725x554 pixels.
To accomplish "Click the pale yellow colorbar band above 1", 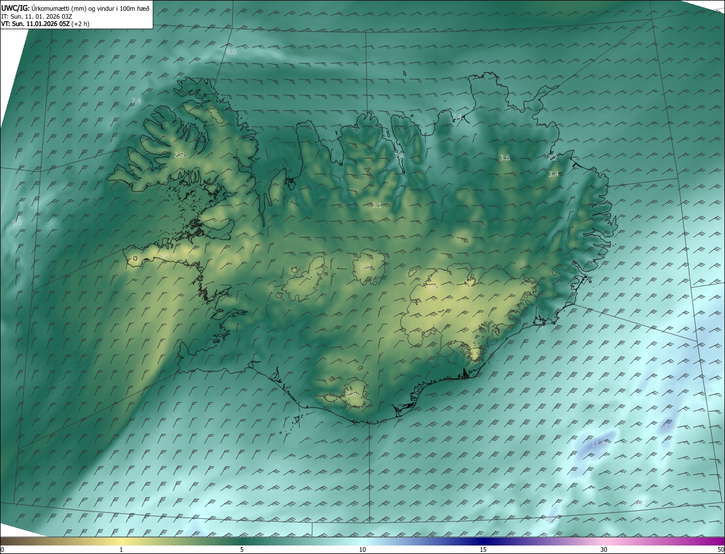I will pyautogui.click(x=121, y=541).
